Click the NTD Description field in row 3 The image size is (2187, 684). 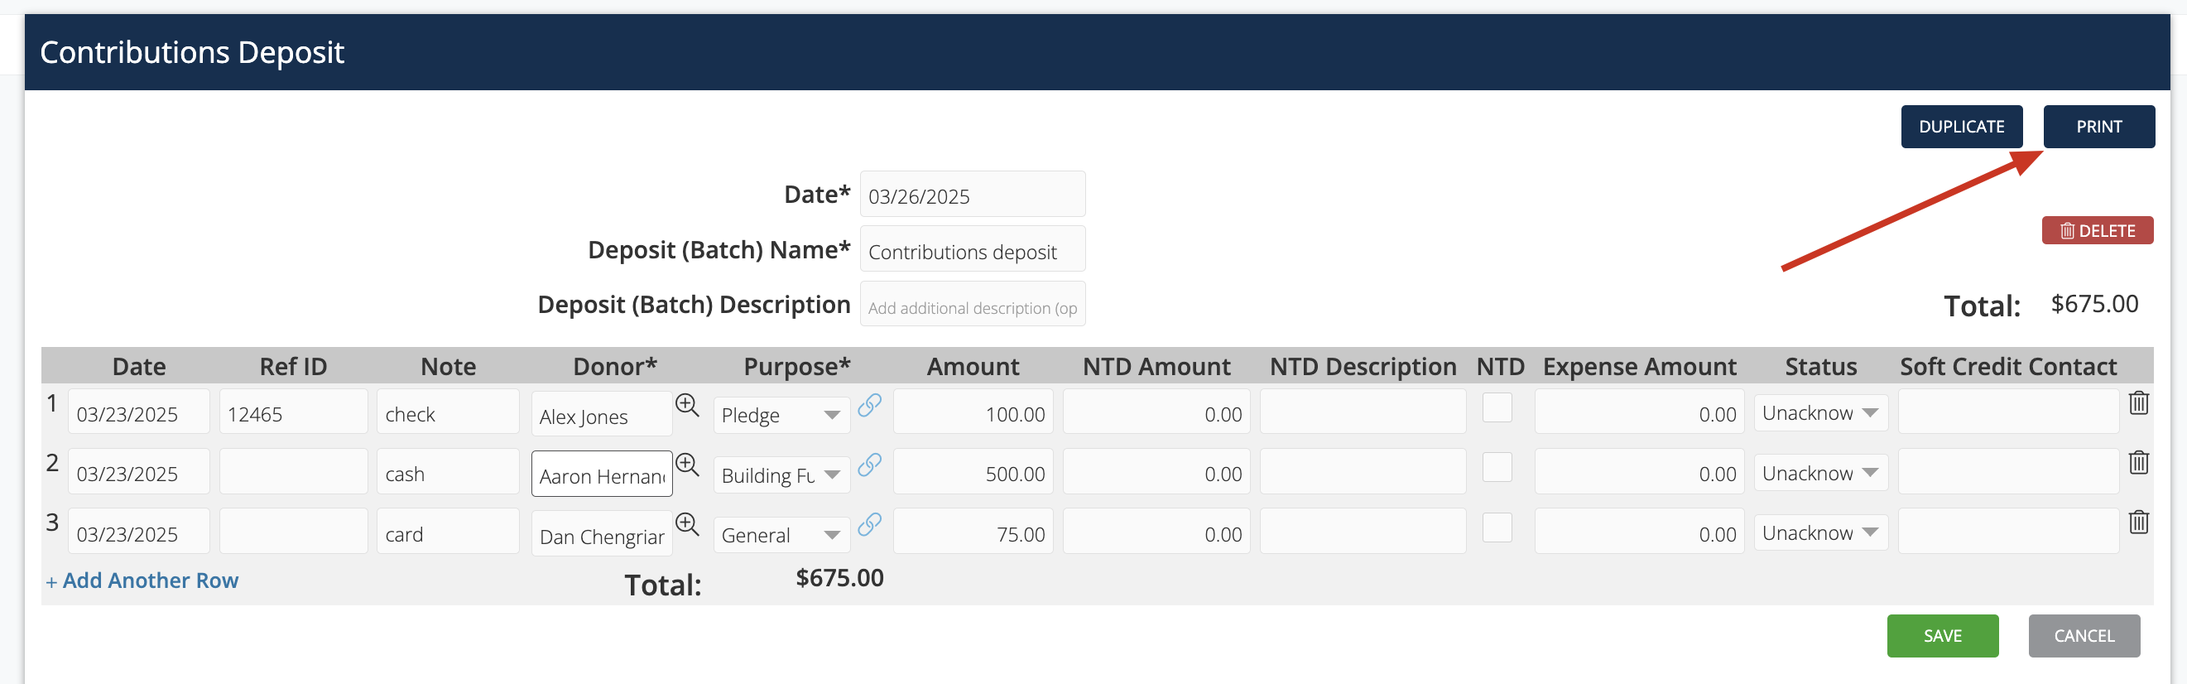point(1363,532)
